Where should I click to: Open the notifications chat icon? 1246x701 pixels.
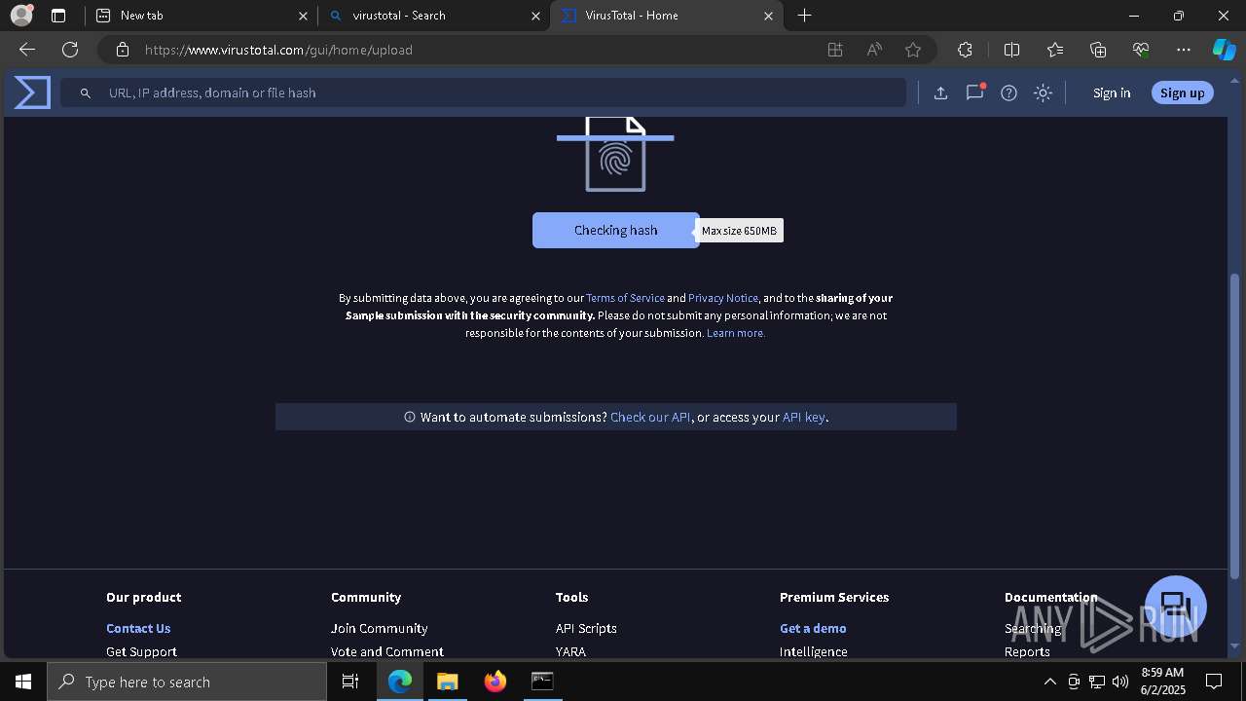(974, 92)
